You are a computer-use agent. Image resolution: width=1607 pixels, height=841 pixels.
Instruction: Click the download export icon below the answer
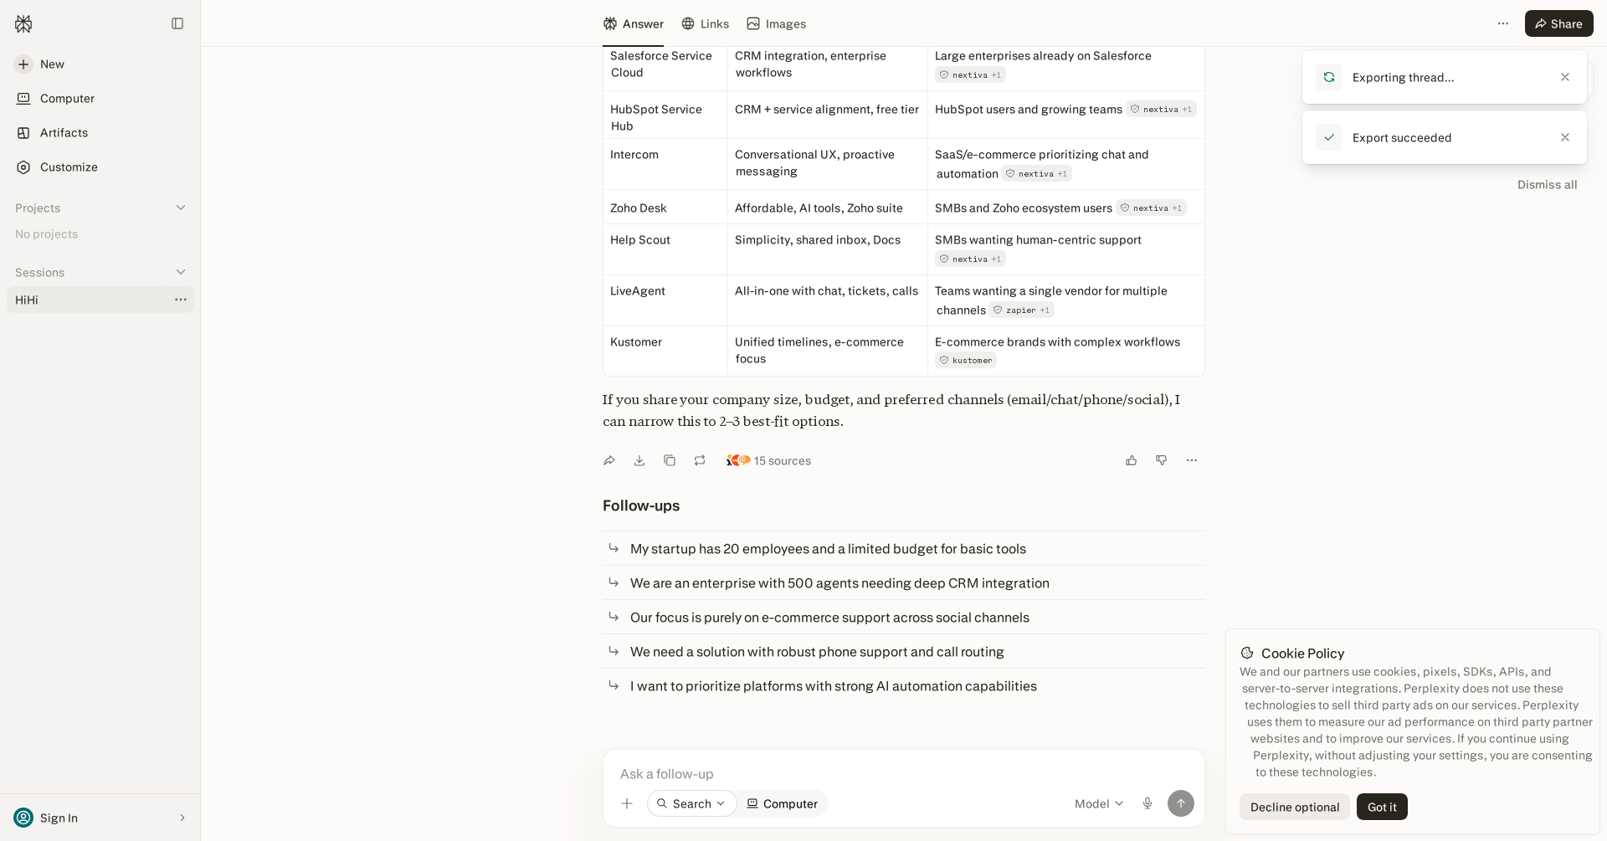coord(639,460)
